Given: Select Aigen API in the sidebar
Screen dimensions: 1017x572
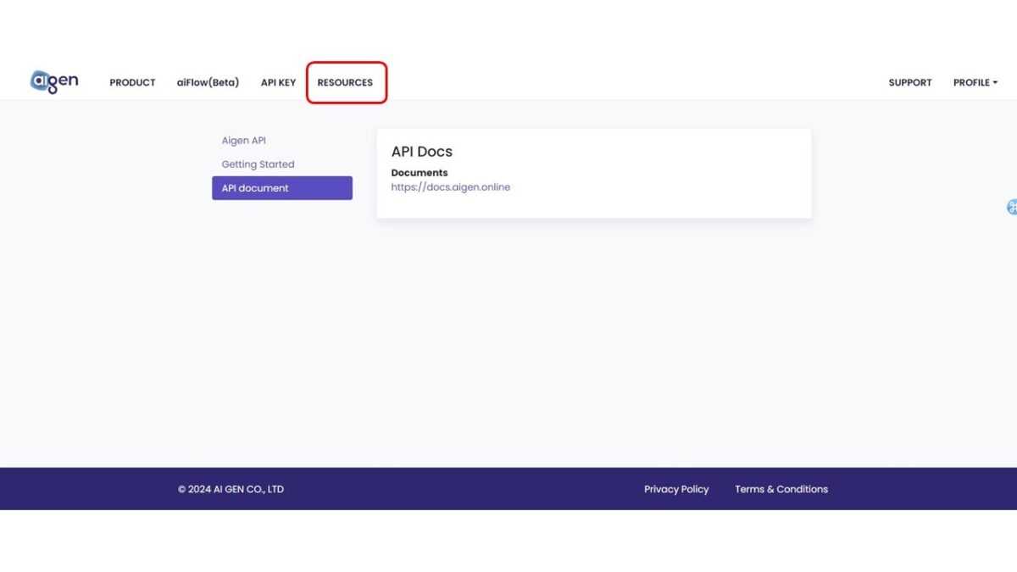Looking at the screenshot, I should point(244,140).
